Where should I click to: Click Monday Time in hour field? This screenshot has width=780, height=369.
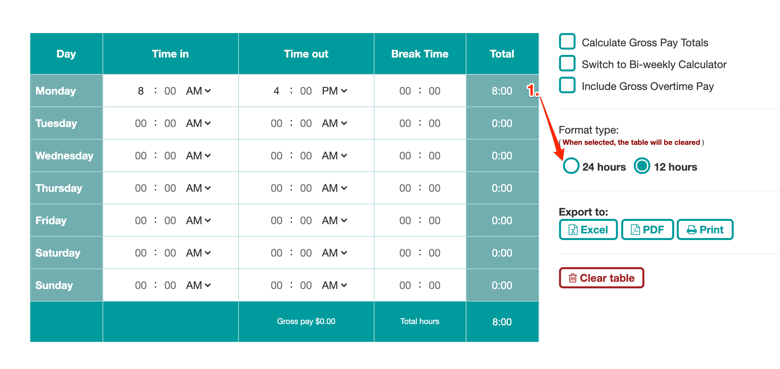point(141,91)
